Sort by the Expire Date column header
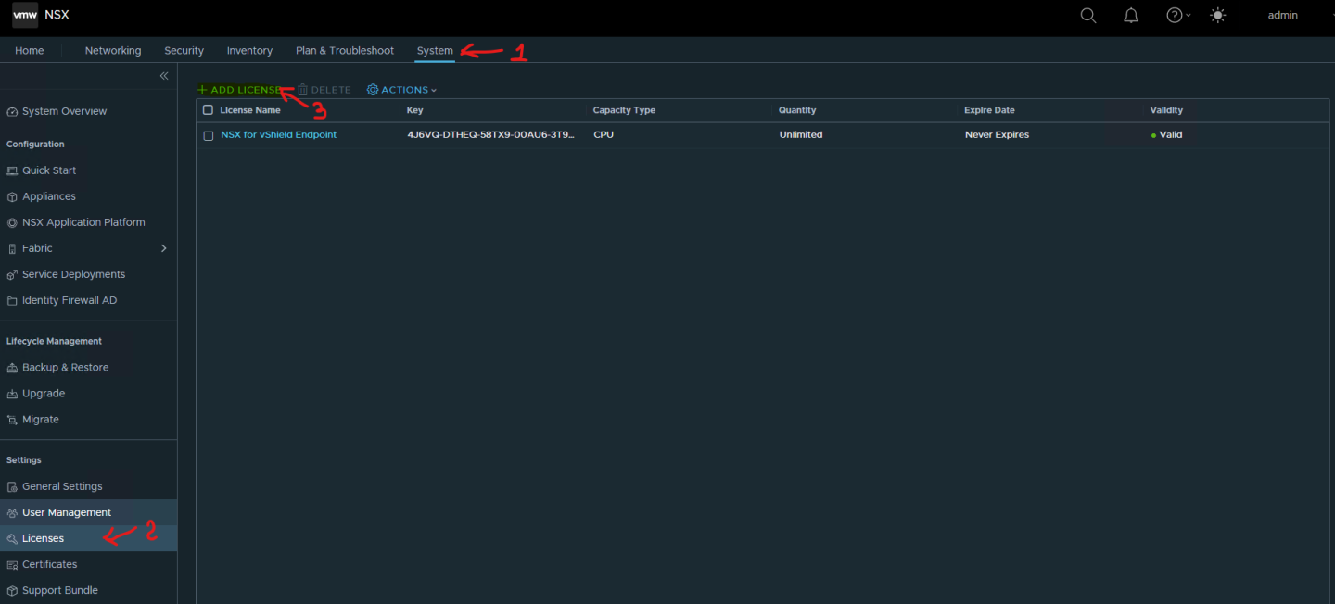Viewport: 1335px width, 604px height. [x=989, y=110]
